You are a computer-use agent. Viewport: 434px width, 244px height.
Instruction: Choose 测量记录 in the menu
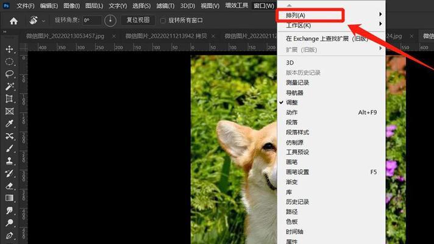pyautogui.click(x=332, y=82)
